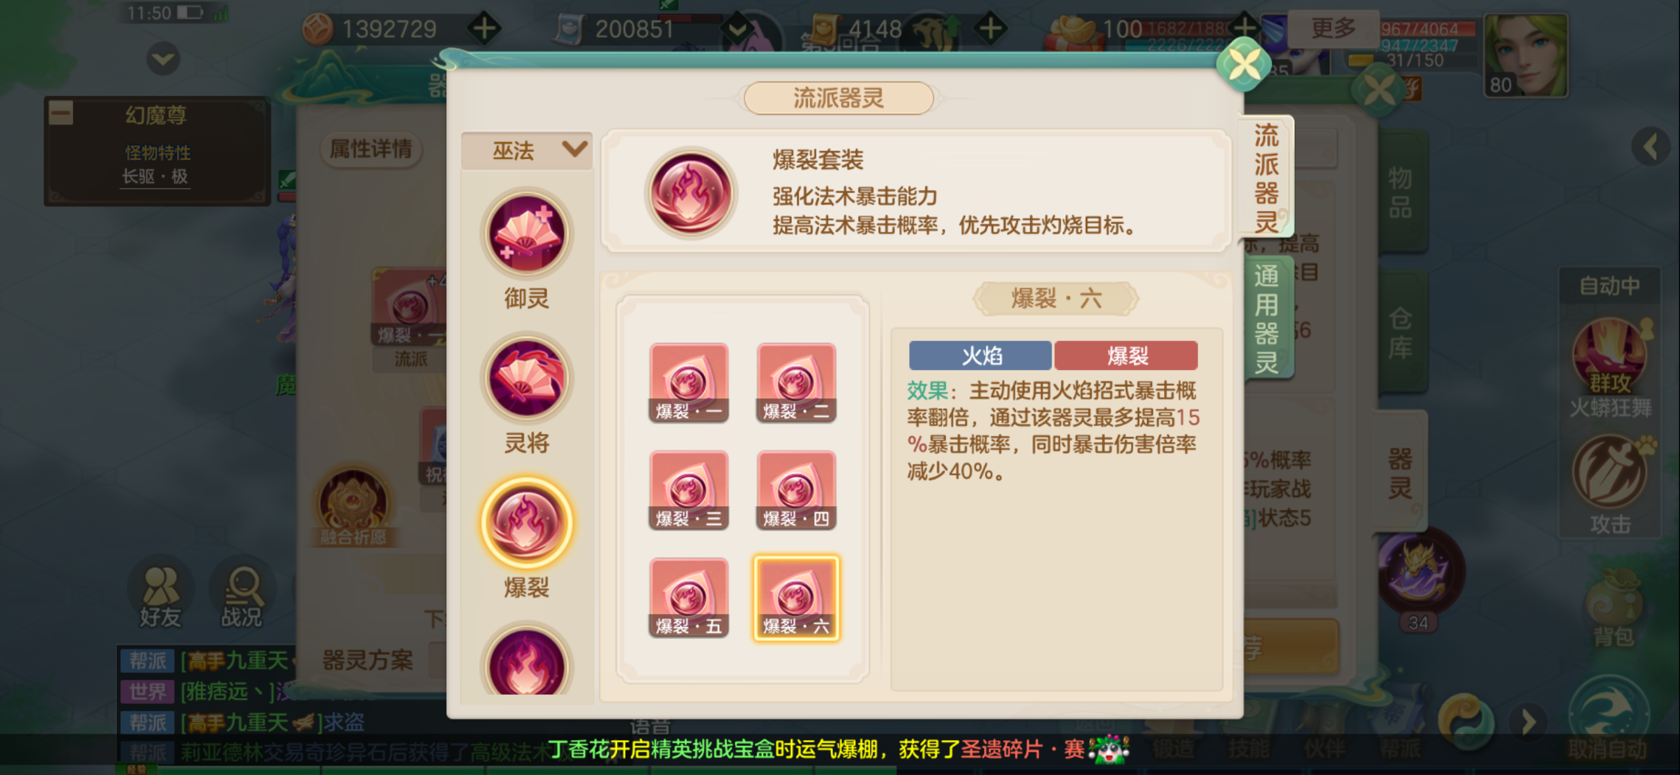Choose the 爆裂·一 spirit tile
Screen dimensions: 1680x775
689,383
